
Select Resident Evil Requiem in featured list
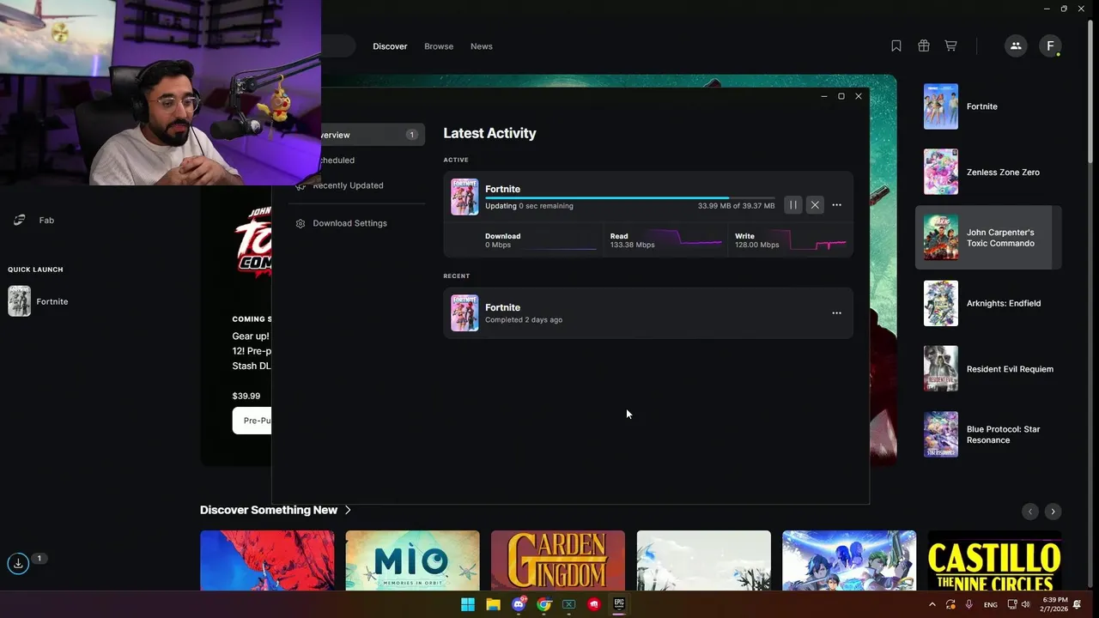(988, 369)
